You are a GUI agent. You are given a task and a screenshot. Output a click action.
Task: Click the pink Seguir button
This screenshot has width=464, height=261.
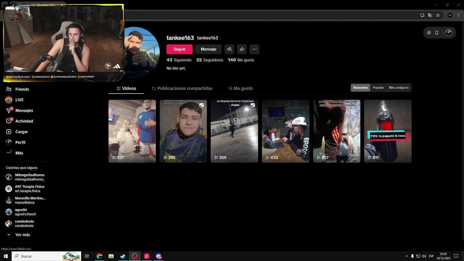point(179,49)
